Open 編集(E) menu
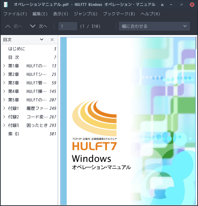This screenshot has width=198, height=206. pyautogui.click(x=40, y=14)
